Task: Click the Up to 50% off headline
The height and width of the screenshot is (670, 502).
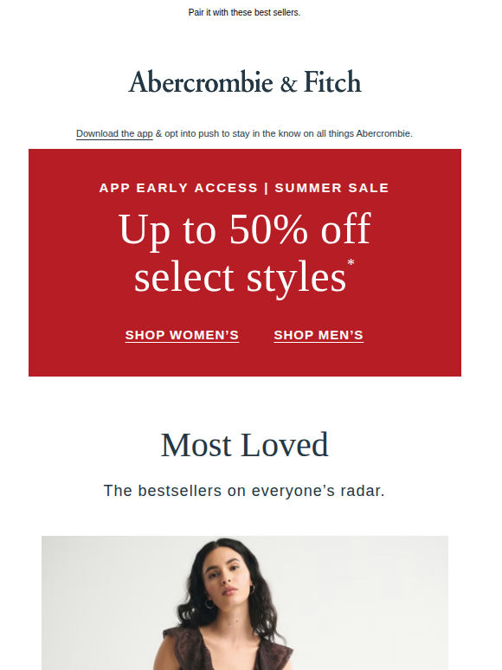Action: point(245,230)
